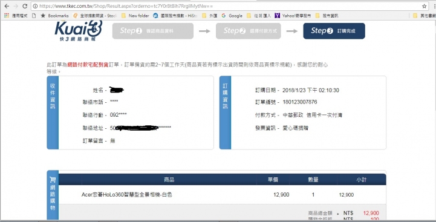Click the shopping cart icon in product table
This screenshot has width=436, height=222.
click(53, 180)
